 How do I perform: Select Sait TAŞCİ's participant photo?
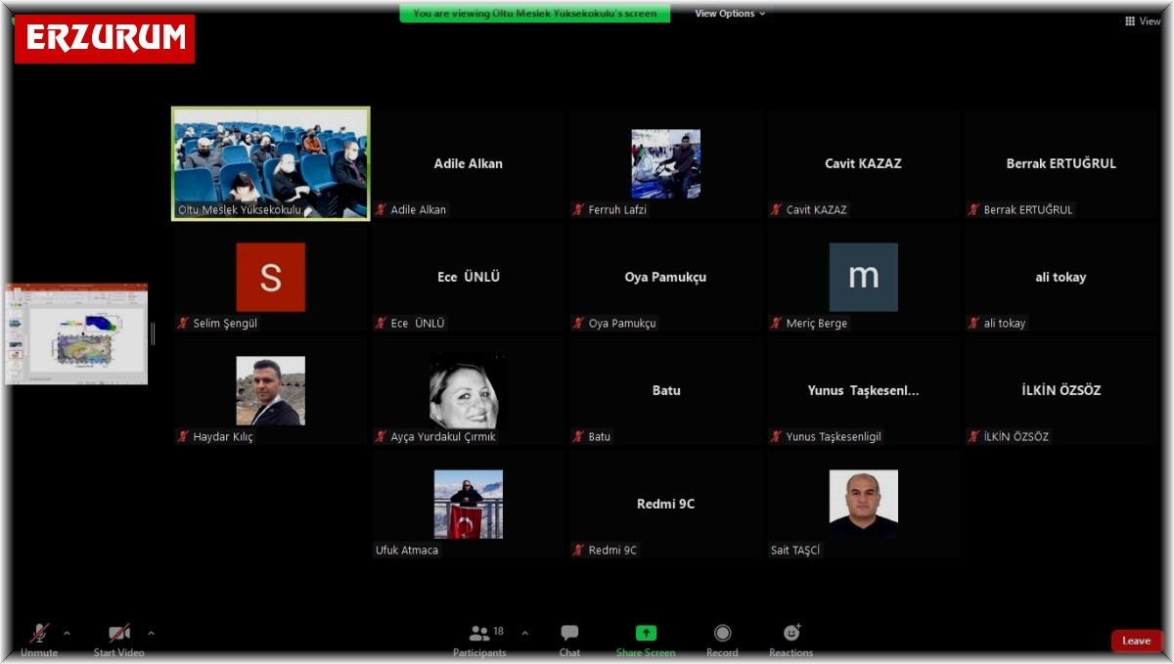(x=863, y=503)
